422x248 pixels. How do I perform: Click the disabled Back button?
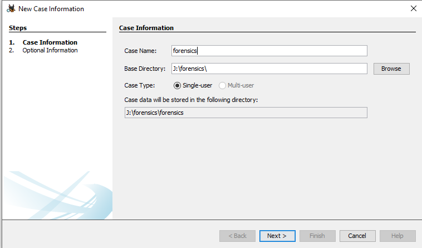(x=237, y=236)
